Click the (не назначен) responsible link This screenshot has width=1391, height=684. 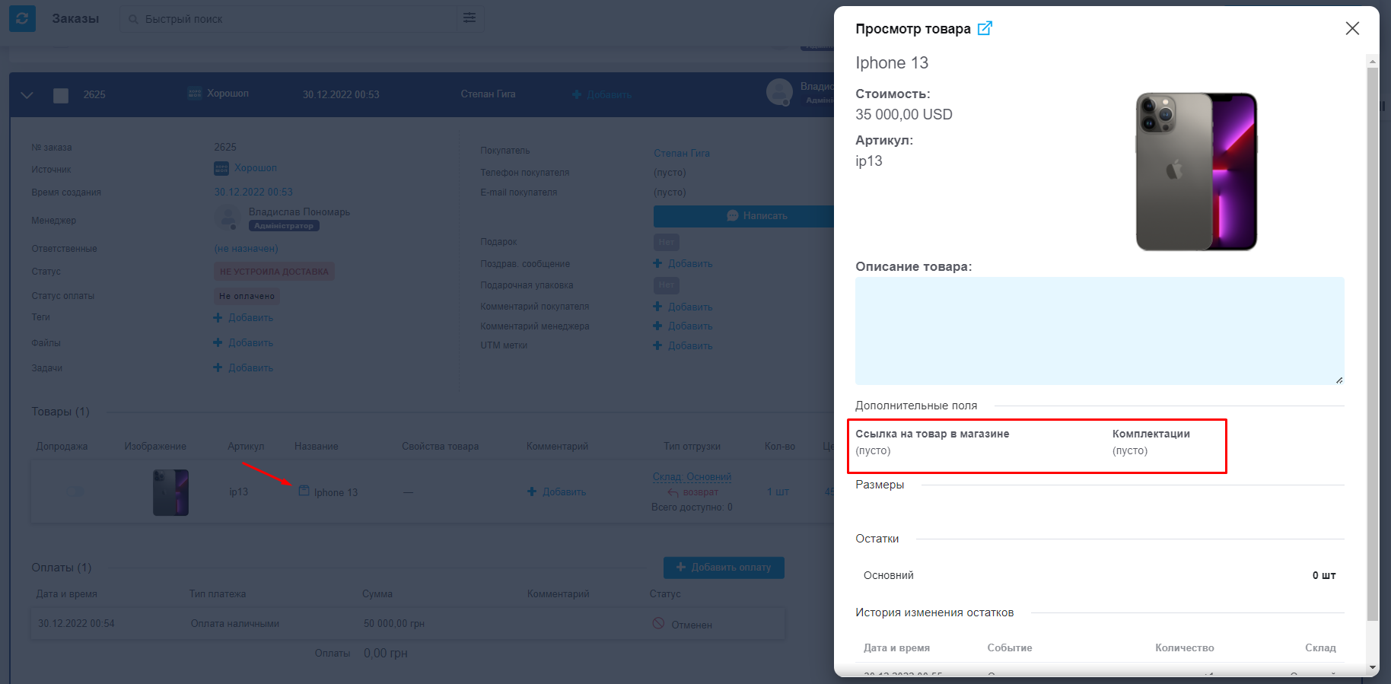coord(247,249)
